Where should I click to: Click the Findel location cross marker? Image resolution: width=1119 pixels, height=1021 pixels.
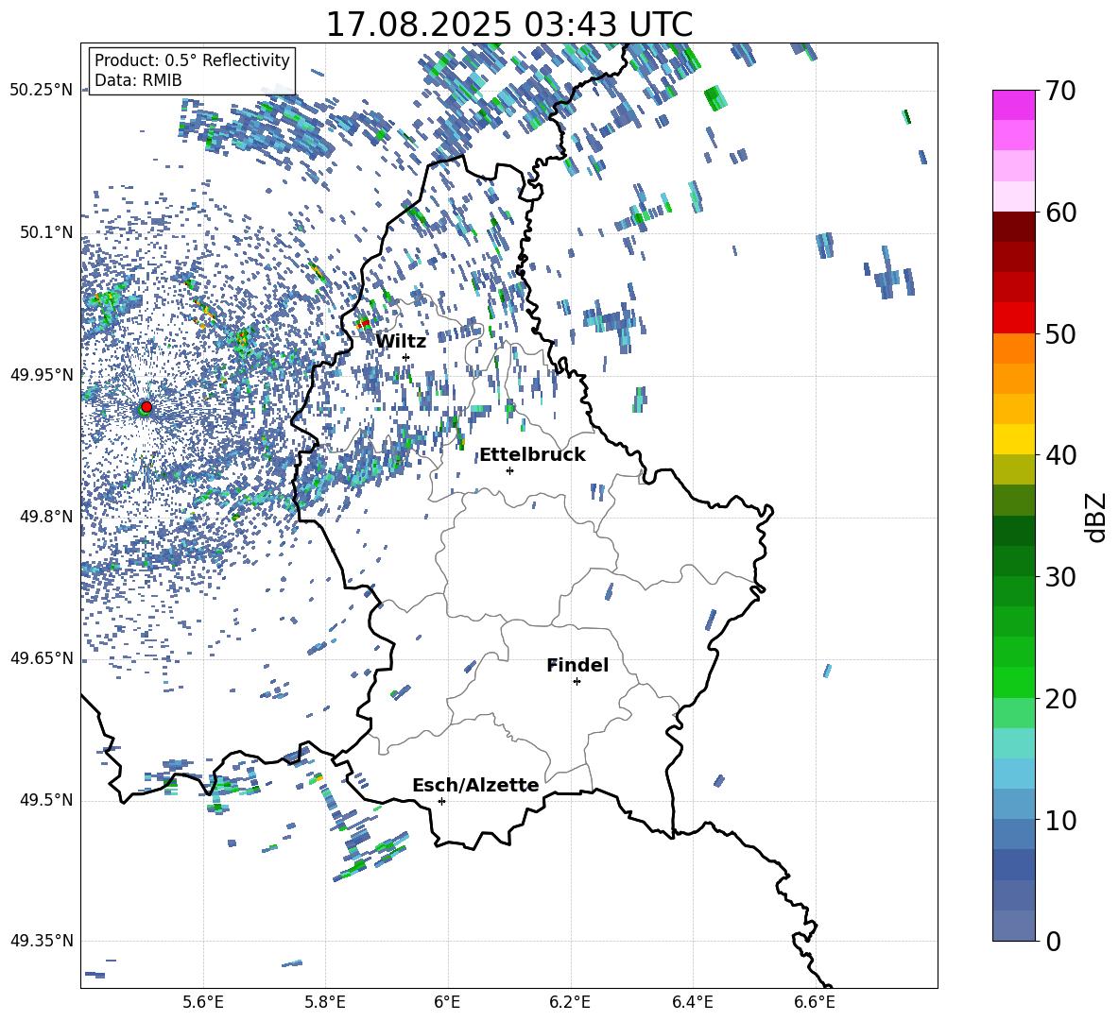coord(577,682)
